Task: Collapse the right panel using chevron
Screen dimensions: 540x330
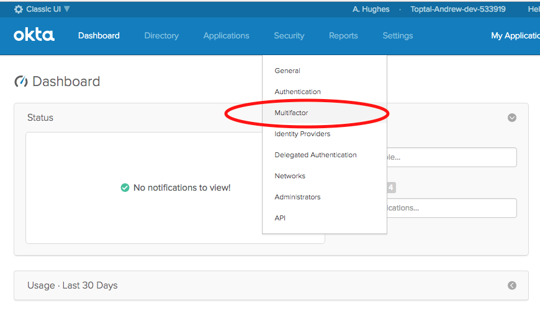Action: coord(511,118)
